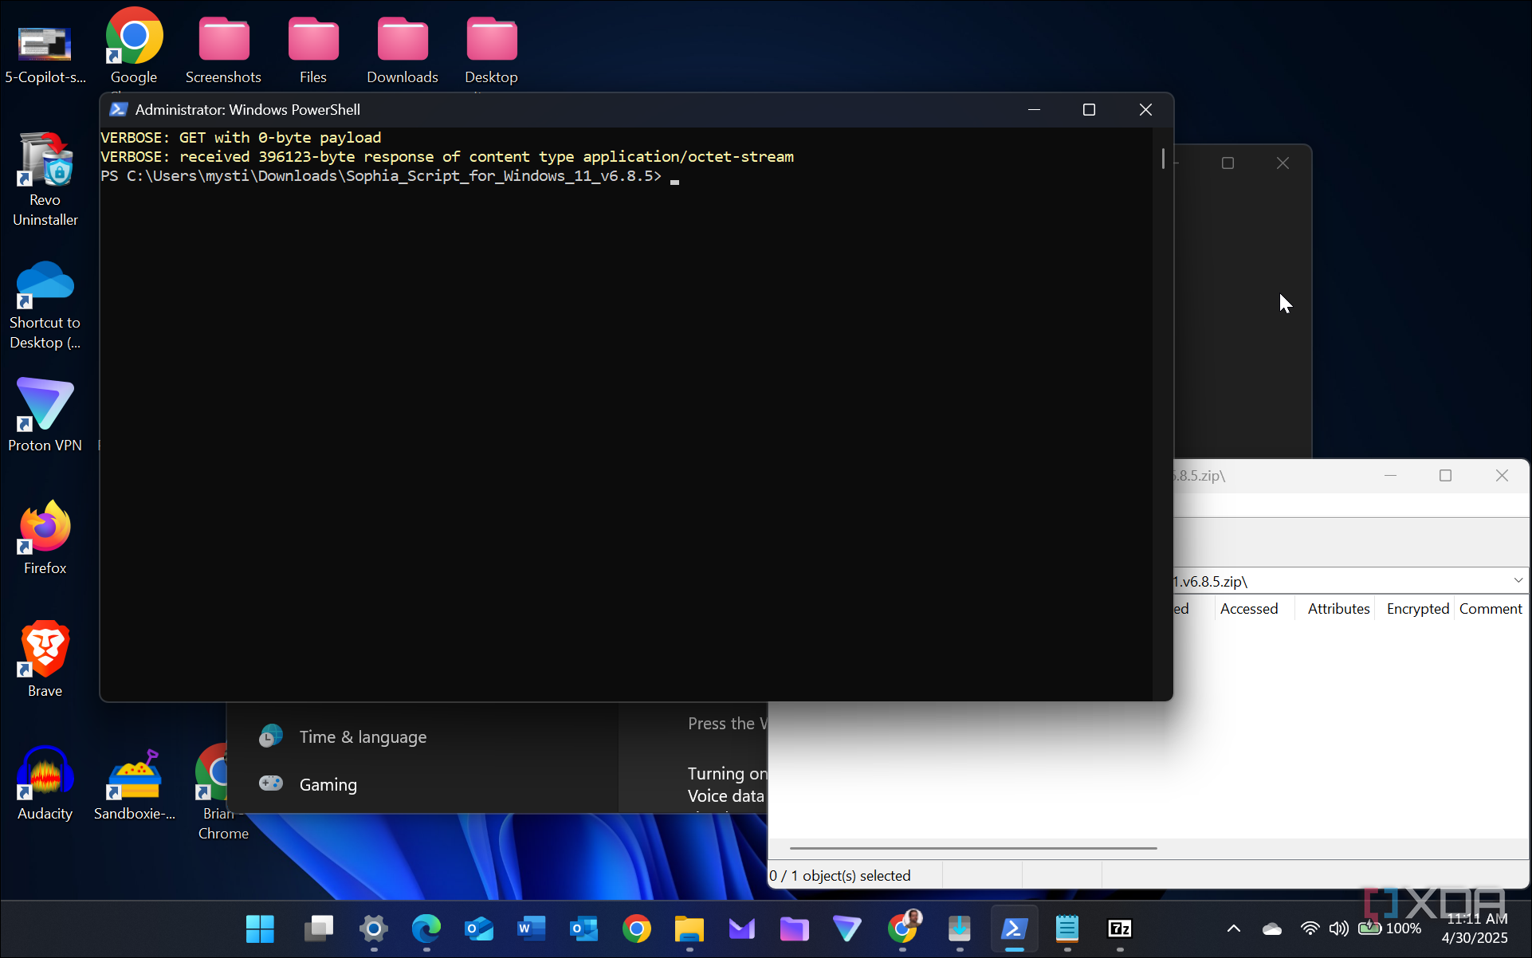Viewport: 1532px width, 958px height.
Task: Select Gaming in Settings sidebar
Action: pos(328,784)
